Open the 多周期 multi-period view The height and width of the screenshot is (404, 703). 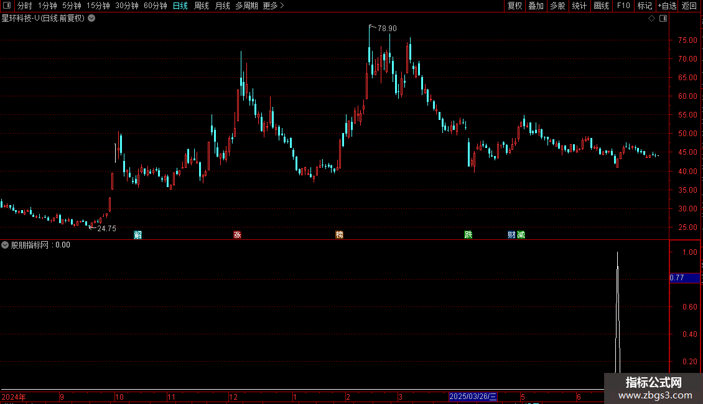pos(246,6)
